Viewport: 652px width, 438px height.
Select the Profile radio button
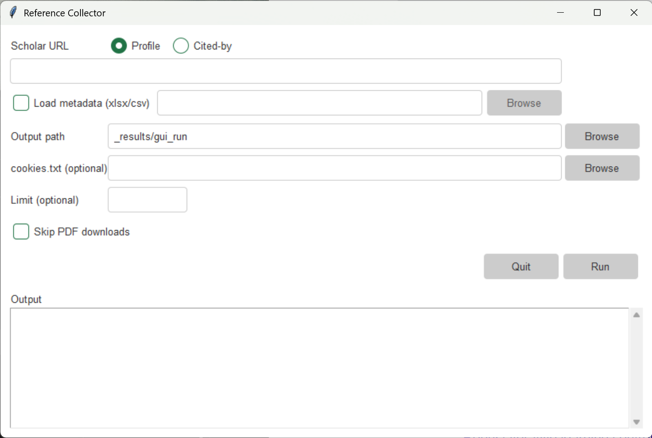click(x=118, y=45)
